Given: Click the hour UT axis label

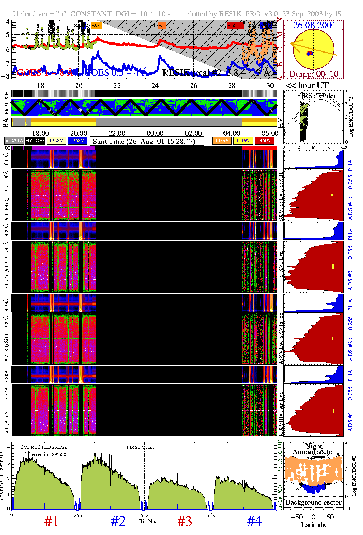Looking at the screenshot, I should pos(307,85).
